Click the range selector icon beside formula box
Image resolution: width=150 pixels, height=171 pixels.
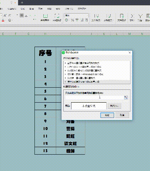[126, 98]
